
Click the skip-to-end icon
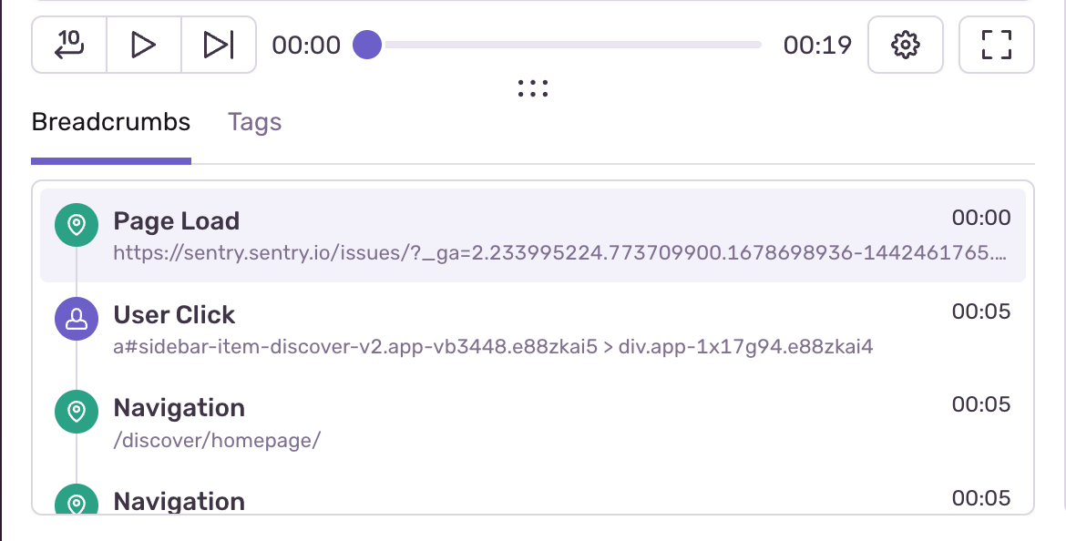(x=219, y=45)
